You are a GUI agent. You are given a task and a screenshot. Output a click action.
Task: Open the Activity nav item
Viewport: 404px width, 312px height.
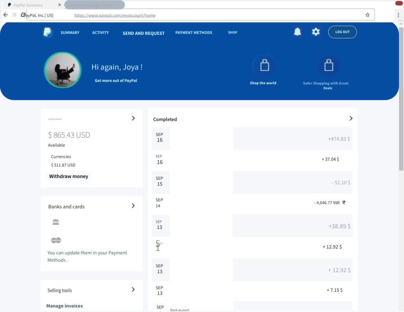101,32
